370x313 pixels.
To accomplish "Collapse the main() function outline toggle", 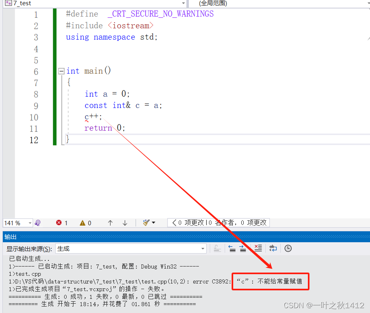I will coord(61,71).
